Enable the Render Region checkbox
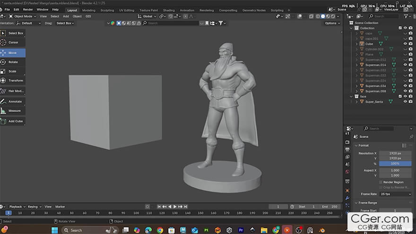 381,182
